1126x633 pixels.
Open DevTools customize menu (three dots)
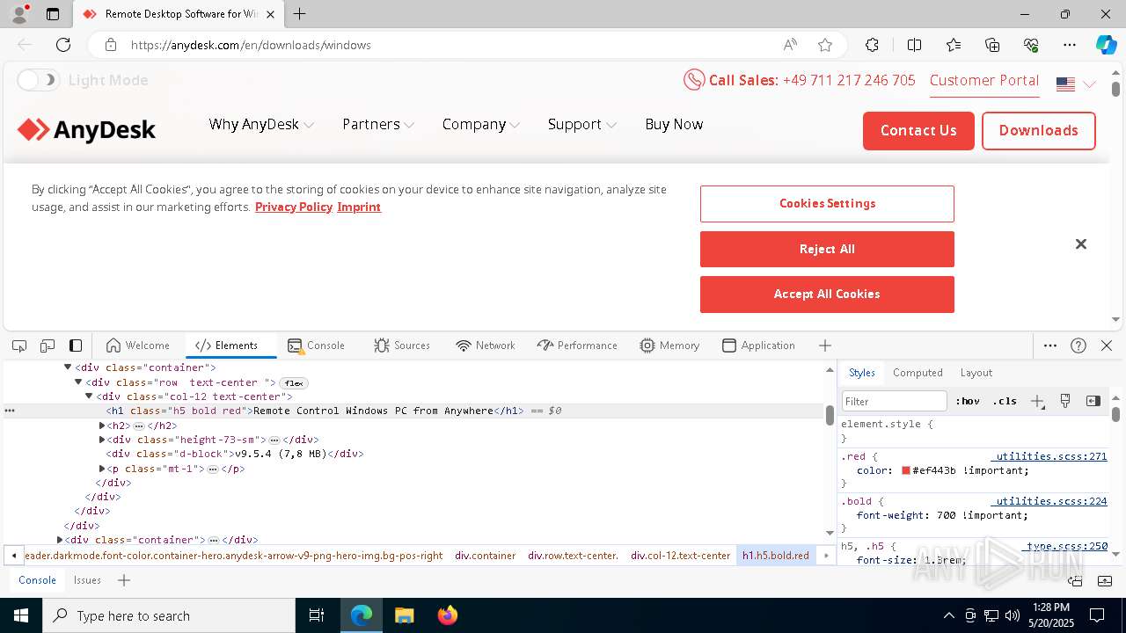(1050, 346)
